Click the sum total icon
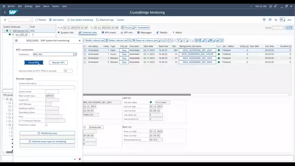295x166 pixels. (x=184, y=41)
